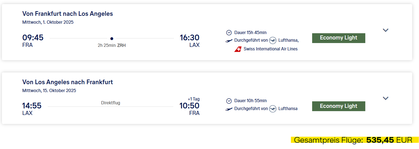Image resolution: width=419 pixels, height=149 pixels.
Task: Click the clock icon beside Dauer 15h 45min
Action: pos(229,33)
